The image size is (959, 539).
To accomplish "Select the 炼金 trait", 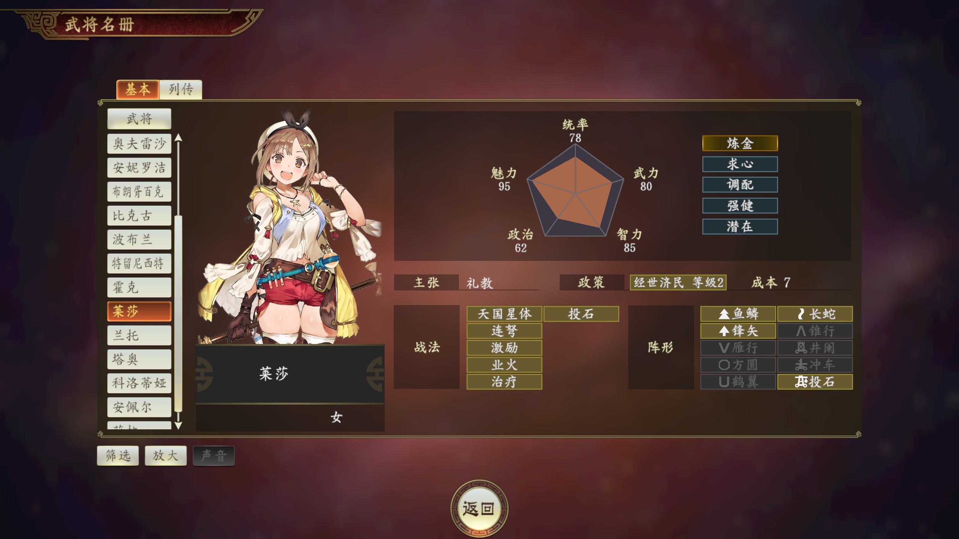I will tap(740, 143).
